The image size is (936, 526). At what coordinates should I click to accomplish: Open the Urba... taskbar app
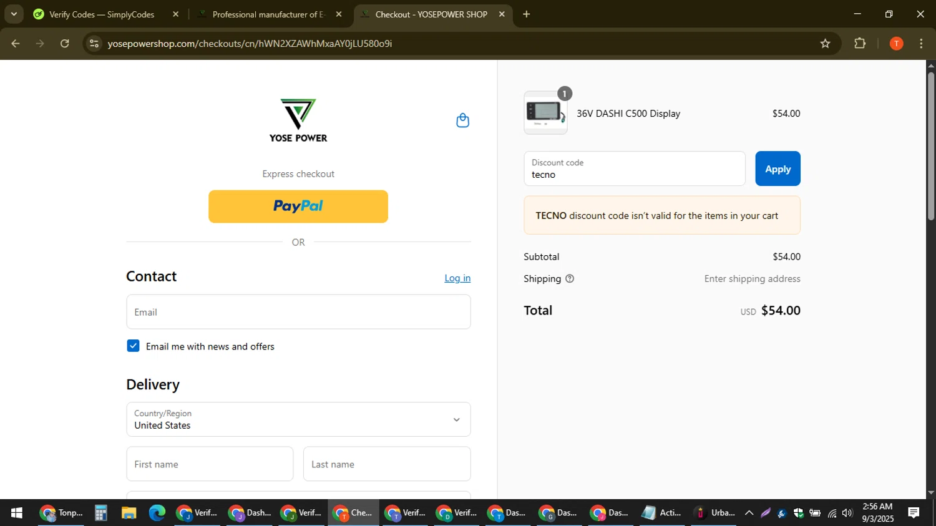click(x=714, y=513)
